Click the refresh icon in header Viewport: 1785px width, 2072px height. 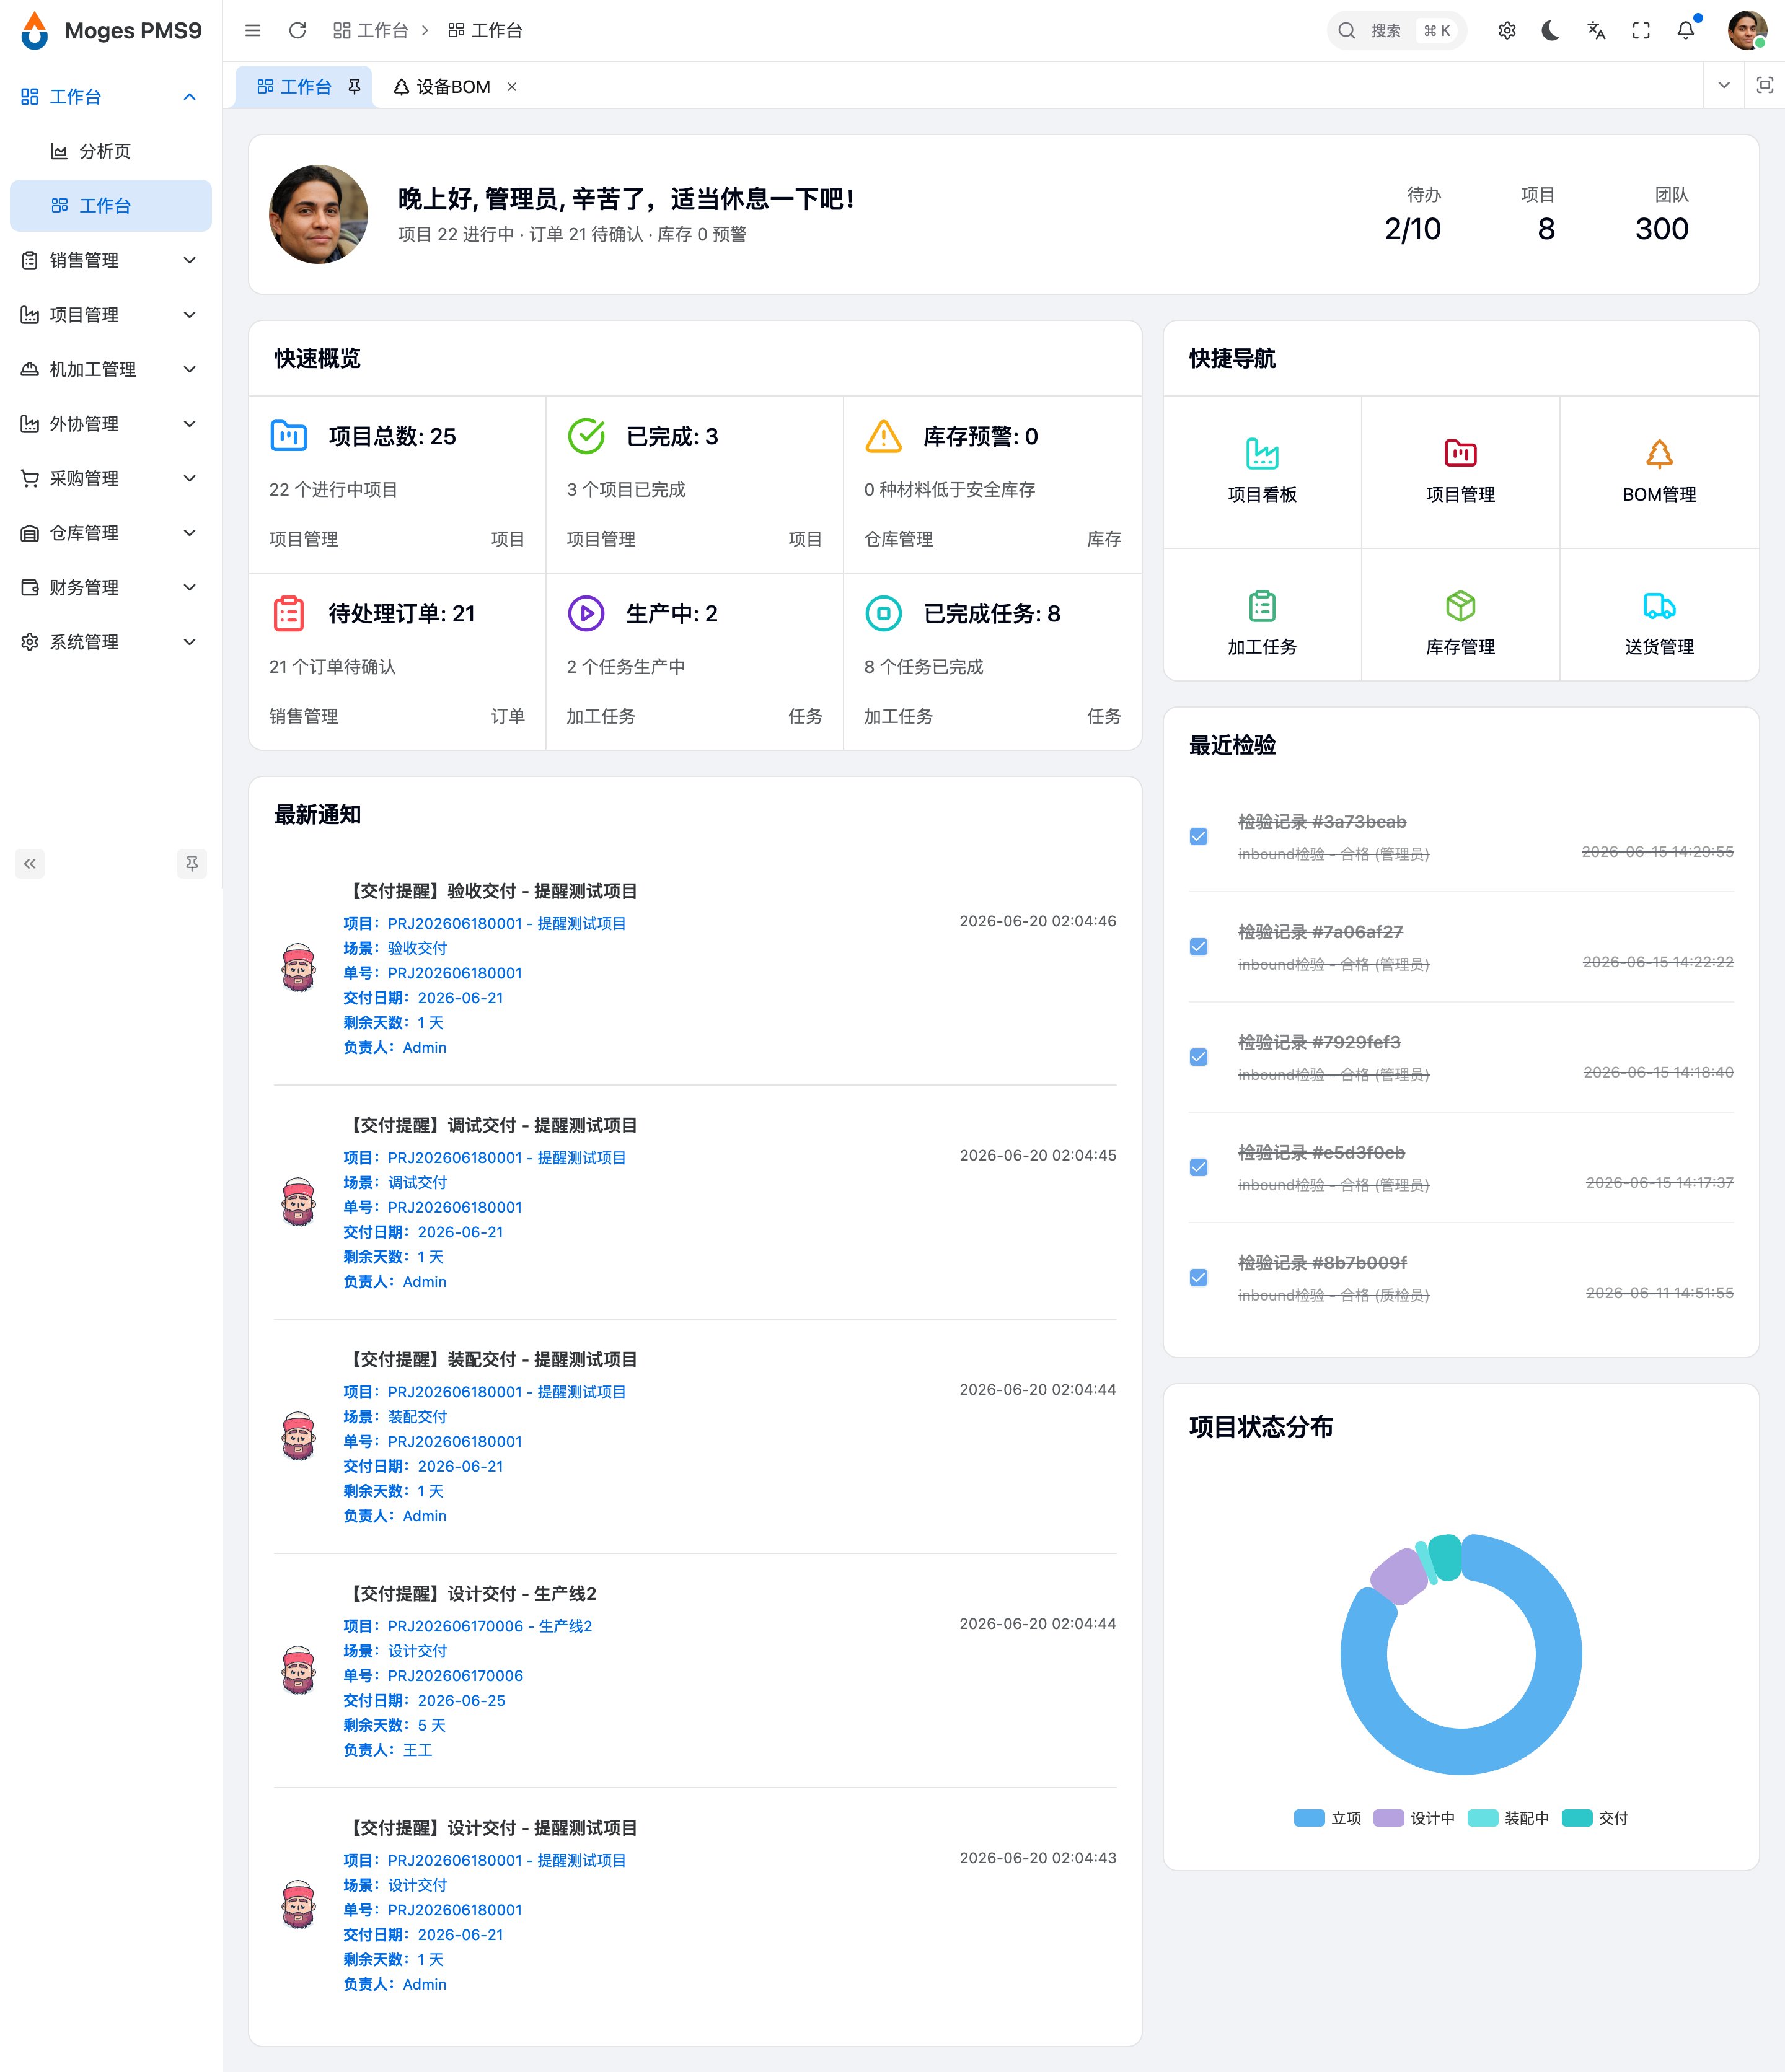click(x=297, y=31)
